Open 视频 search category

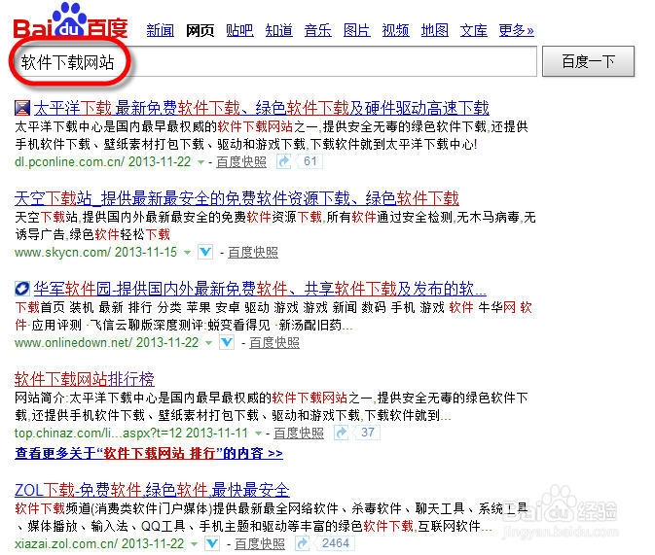(x=395, y=30)
